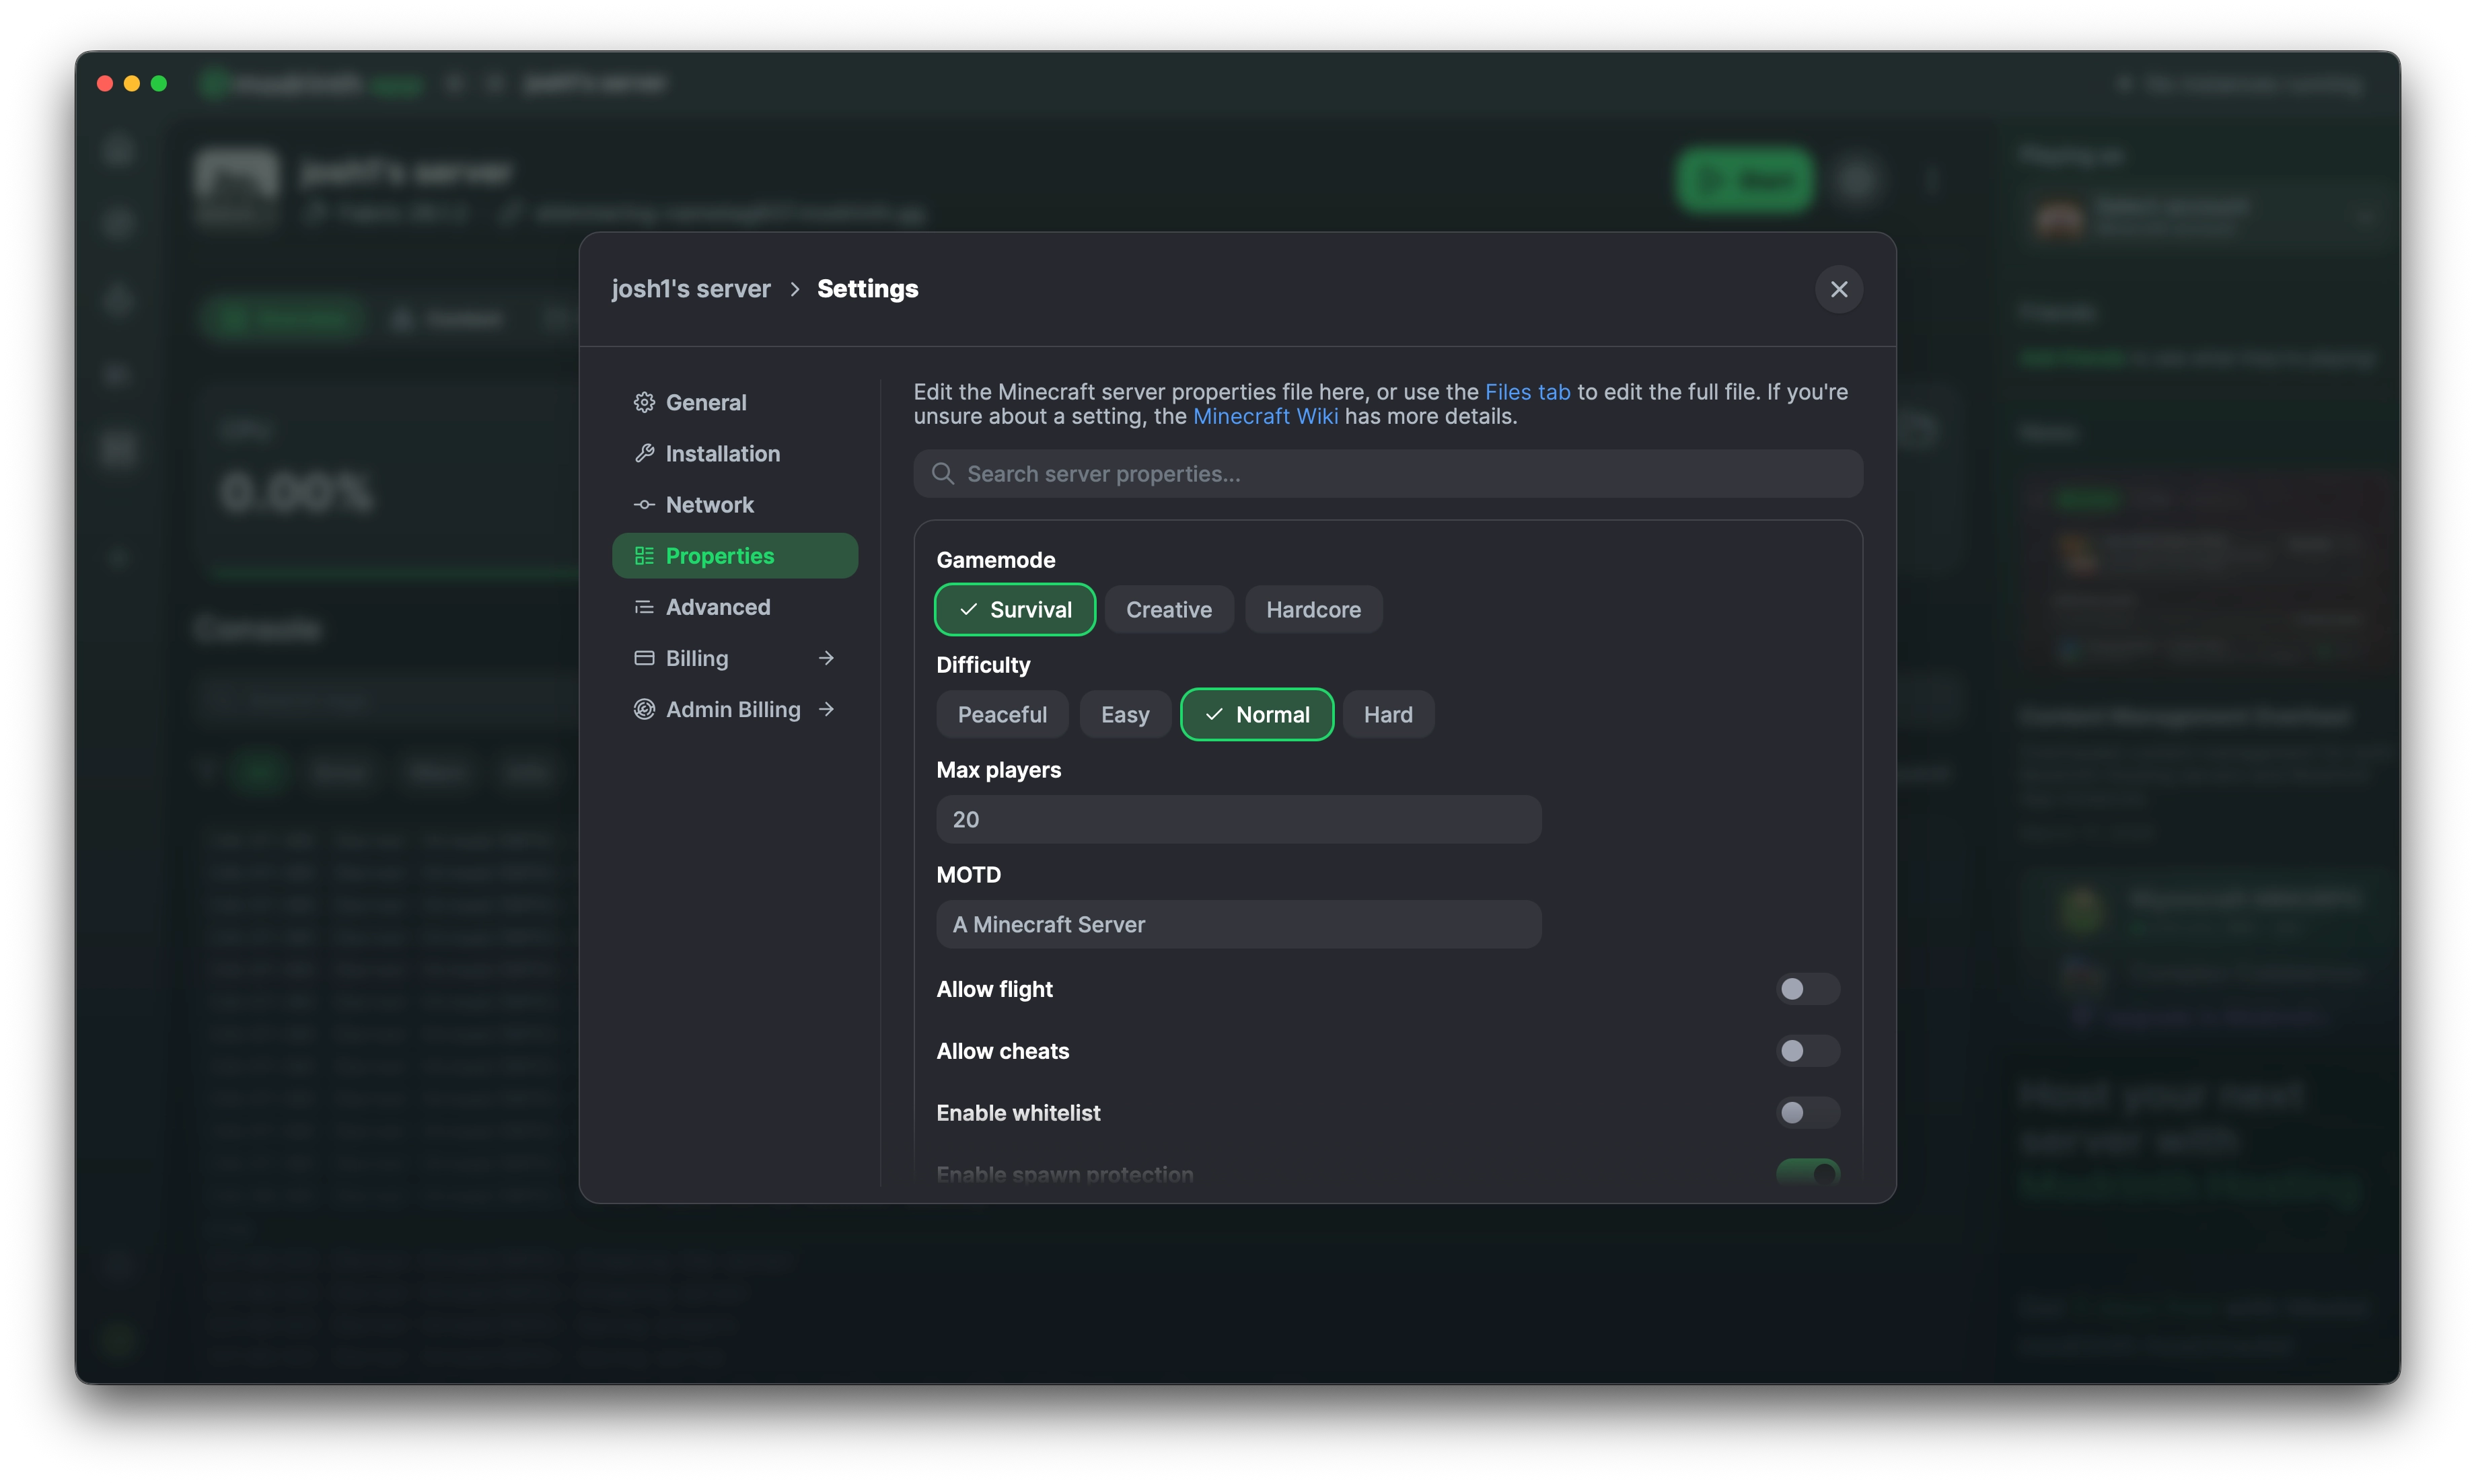
Task: Toggle Enable spawn protection switch
Action: pyautogui.click(x=1807, y=1173)
